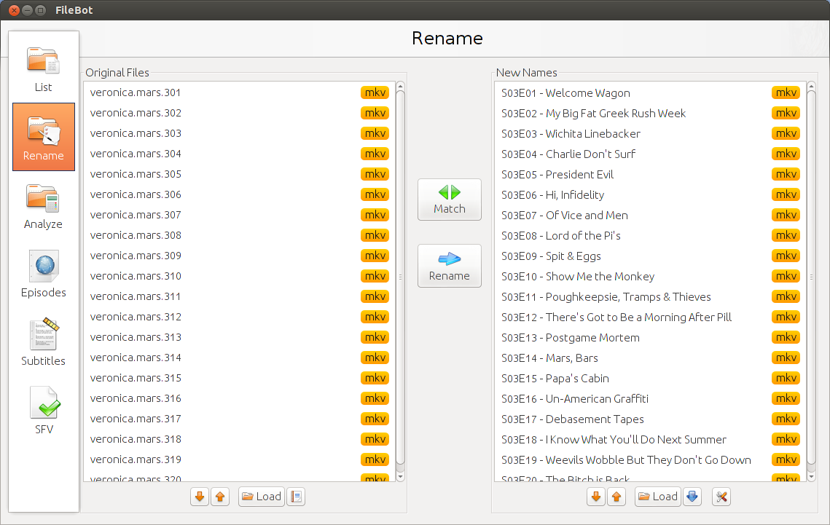Viewport: 830px width, 525px height.
Task: Select file veronica.mars.319
Action: [239, 459]
